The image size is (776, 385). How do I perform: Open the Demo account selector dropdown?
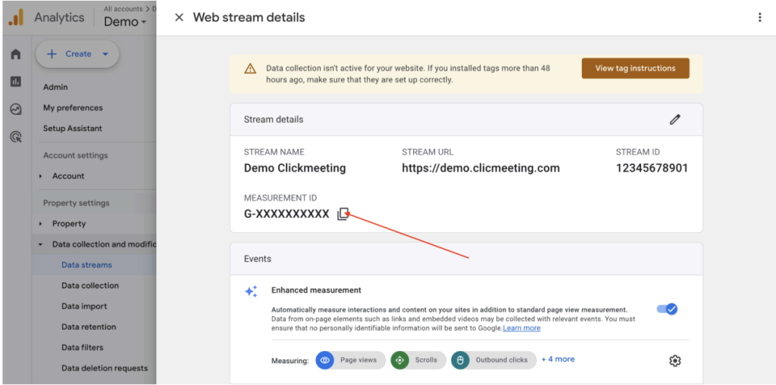[x=126, y=22]
